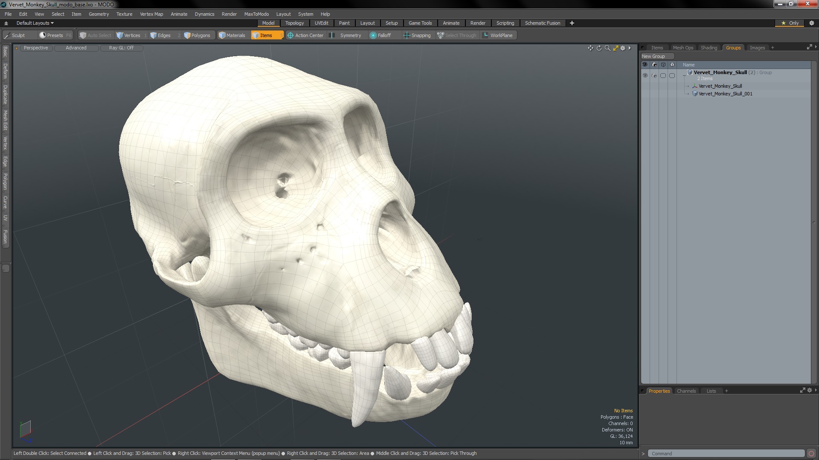The height and width of the screenshot is (460, 819).
Task: Select Vervet_Monkey_Skull_001 mesh item
Action: click(x=725, y=94)
